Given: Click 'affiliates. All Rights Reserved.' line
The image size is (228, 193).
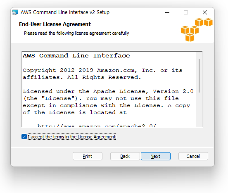Looking at the screenshot, I should point(82,77).
